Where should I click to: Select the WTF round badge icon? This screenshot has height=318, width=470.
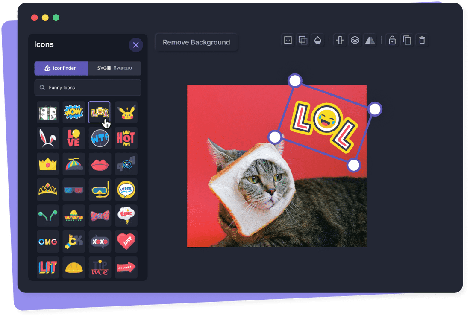(x=100, y=138)
